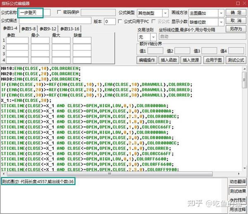The image size is (248, 214).
Task: Click the code line MA10:EMA(CLOSE,10)
Action: (41, 69)
